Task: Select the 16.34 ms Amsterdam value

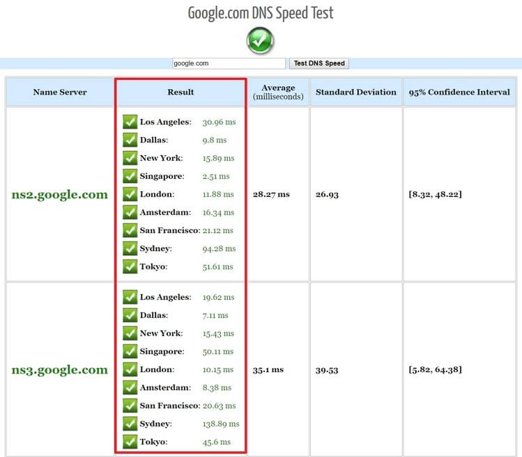Action: [218, 212]
